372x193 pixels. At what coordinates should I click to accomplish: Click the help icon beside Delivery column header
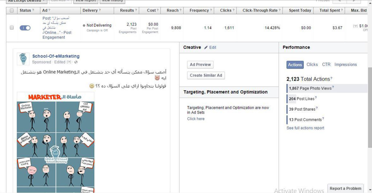(100, 10)
